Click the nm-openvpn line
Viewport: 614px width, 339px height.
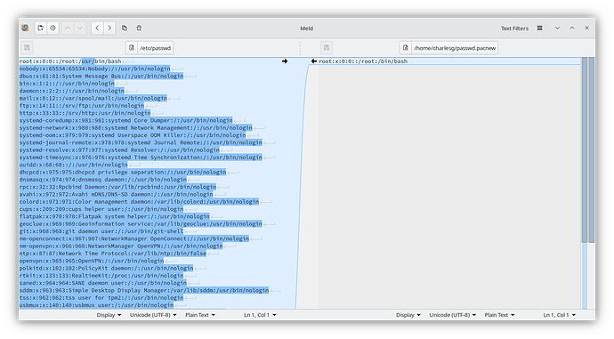pos(121,246)
